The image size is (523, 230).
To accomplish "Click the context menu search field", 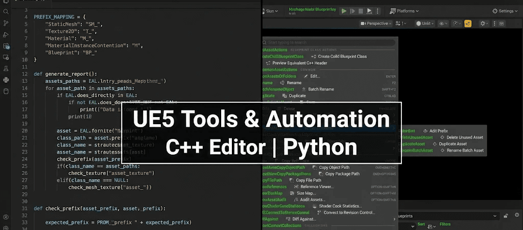I will 329,43.
